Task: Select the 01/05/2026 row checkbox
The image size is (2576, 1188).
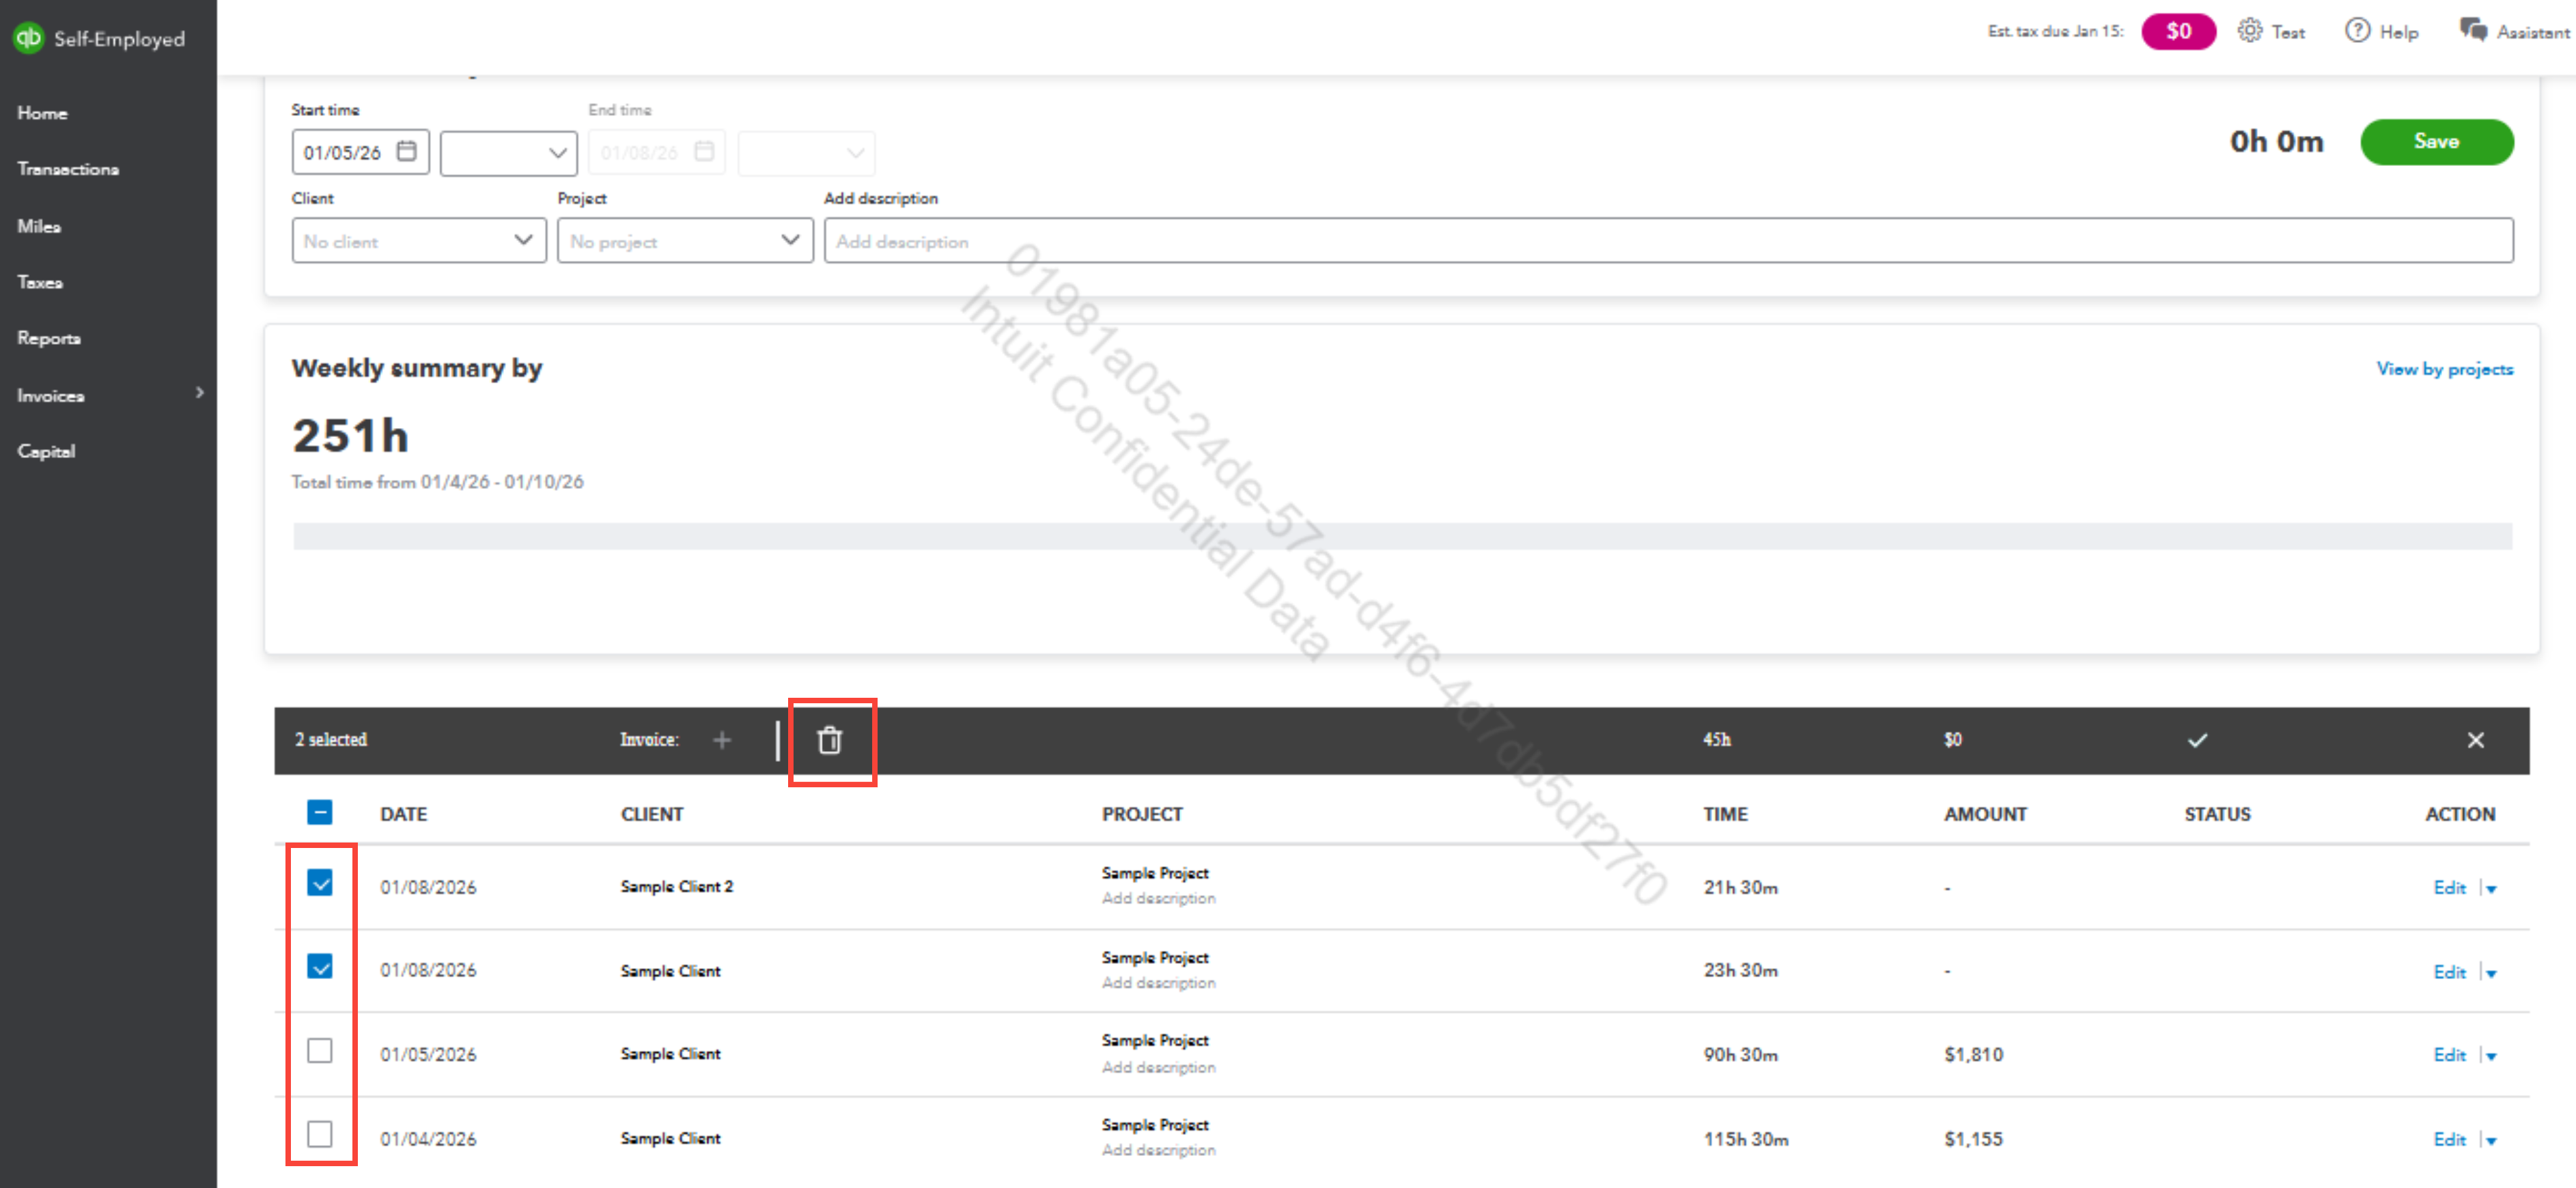Action: (x=320, y=1051)
